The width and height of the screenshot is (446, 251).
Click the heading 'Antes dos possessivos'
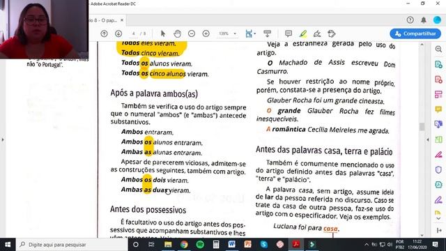(x=148, y=210)
